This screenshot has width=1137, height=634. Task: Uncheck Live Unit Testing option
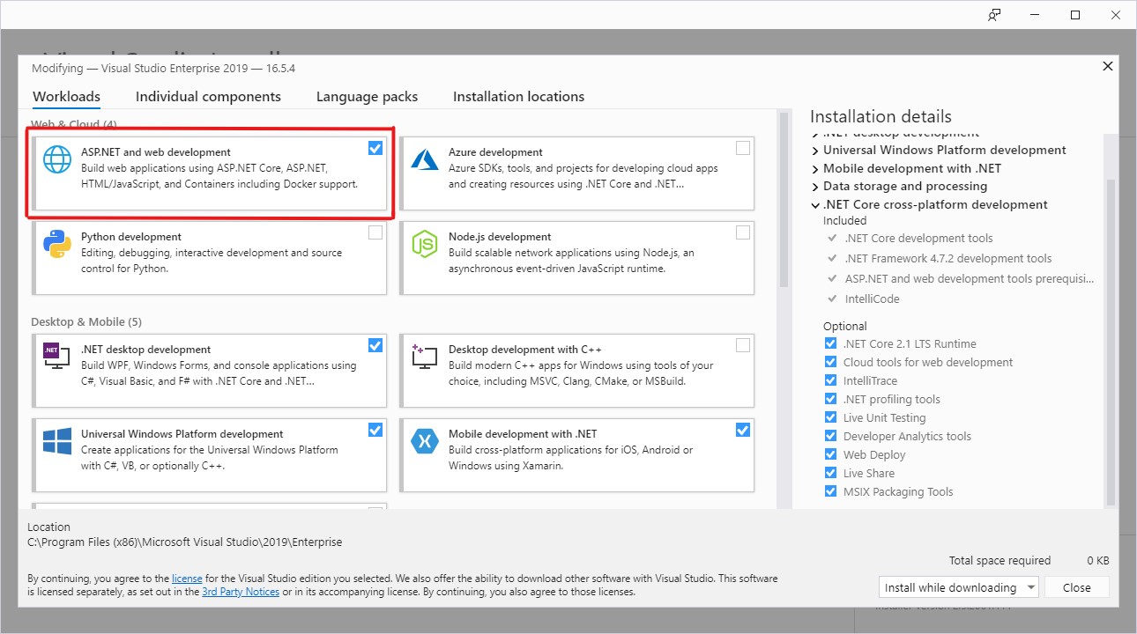click(830, 417)
